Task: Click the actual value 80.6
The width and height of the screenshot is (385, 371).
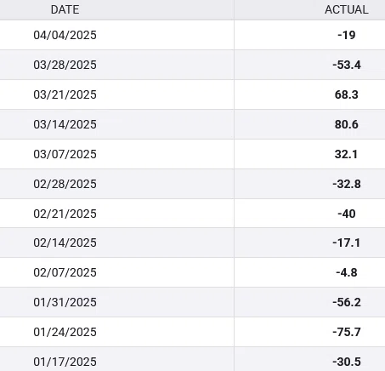Action: (x=347, y=124)
